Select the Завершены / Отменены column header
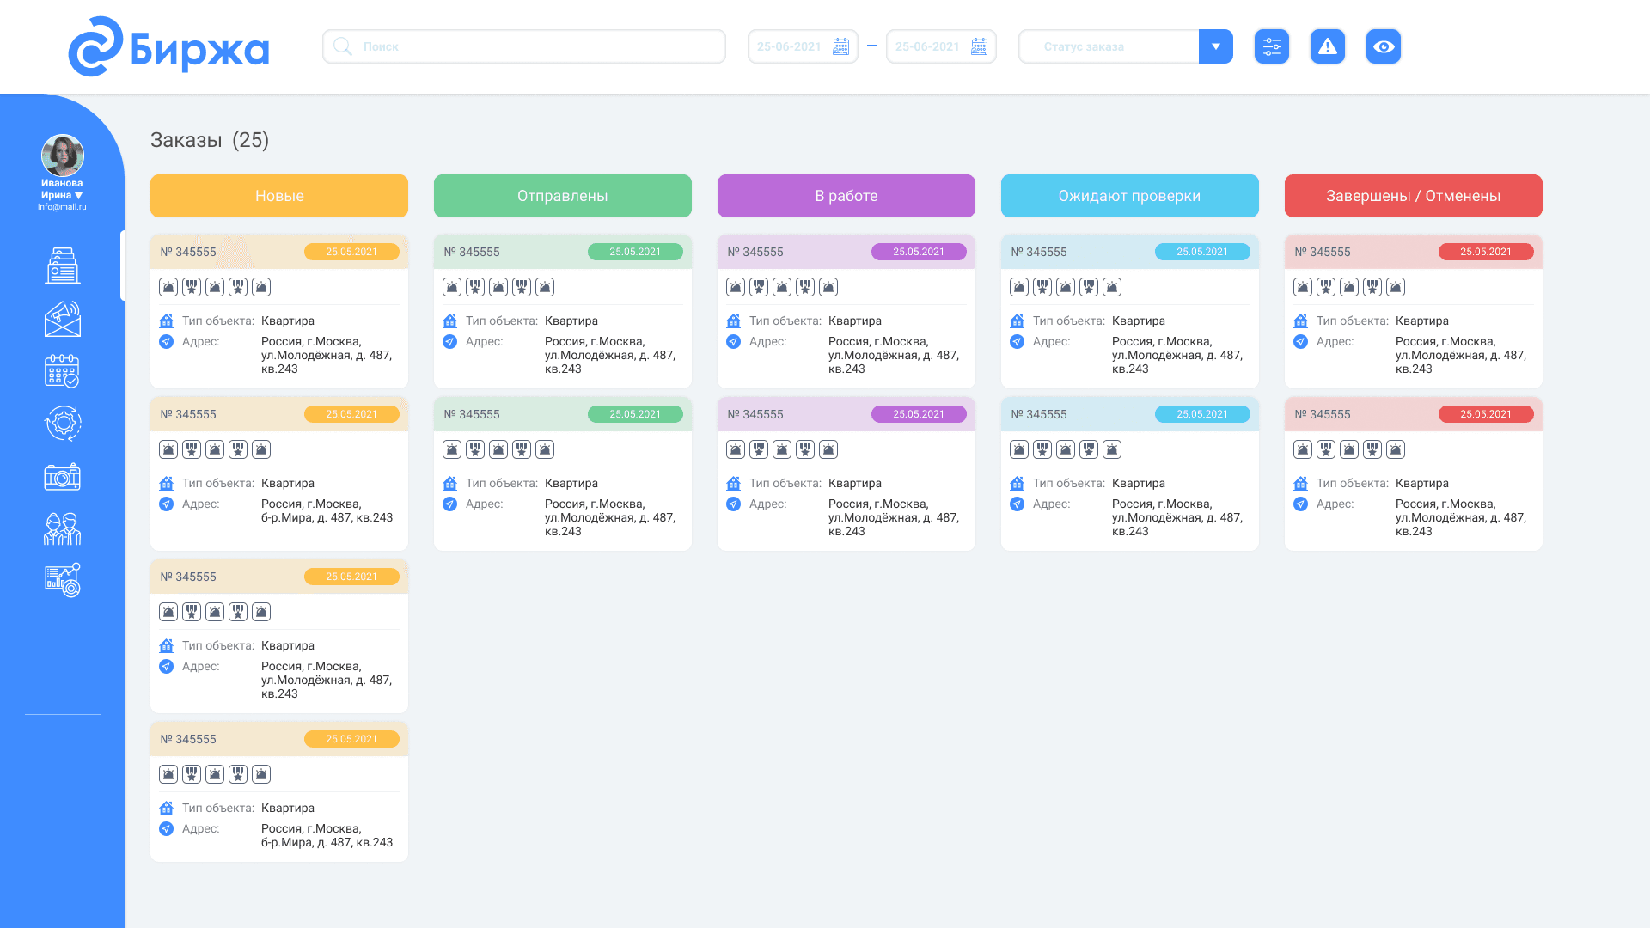The height and width of the screenshot is (928, 1650). [x=1414, y=196]
